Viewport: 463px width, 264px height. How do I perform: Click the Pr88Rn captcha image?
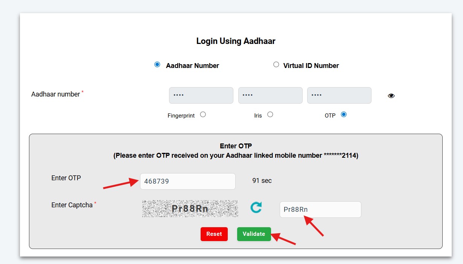tap(190, 209)
